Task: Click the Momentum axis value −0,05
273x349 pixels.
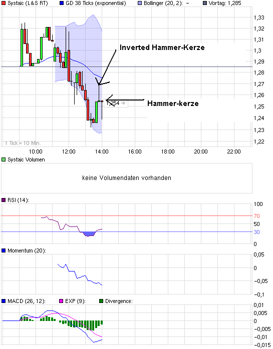Action: (261, 281)
